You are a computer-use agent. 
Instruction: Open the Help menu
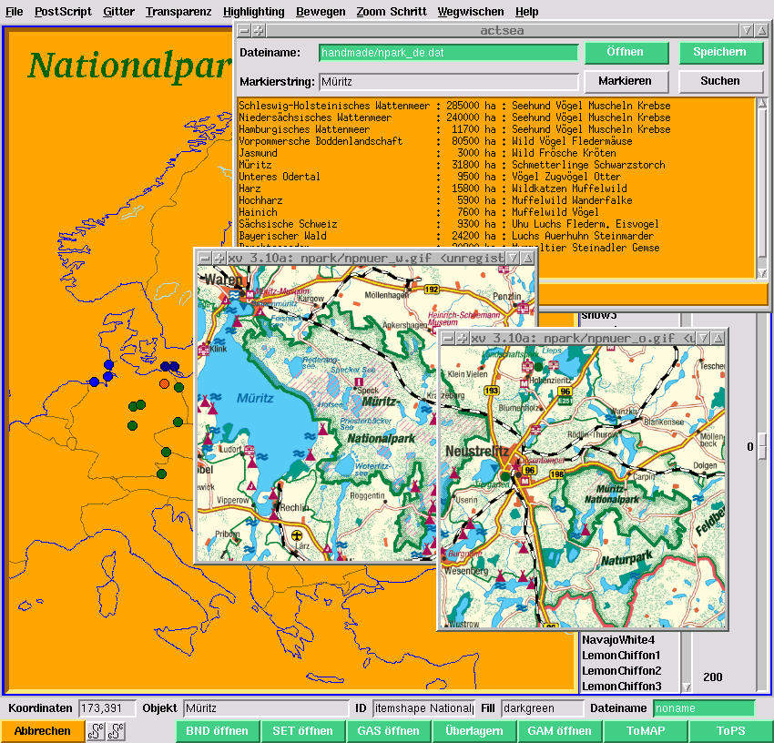526,11
